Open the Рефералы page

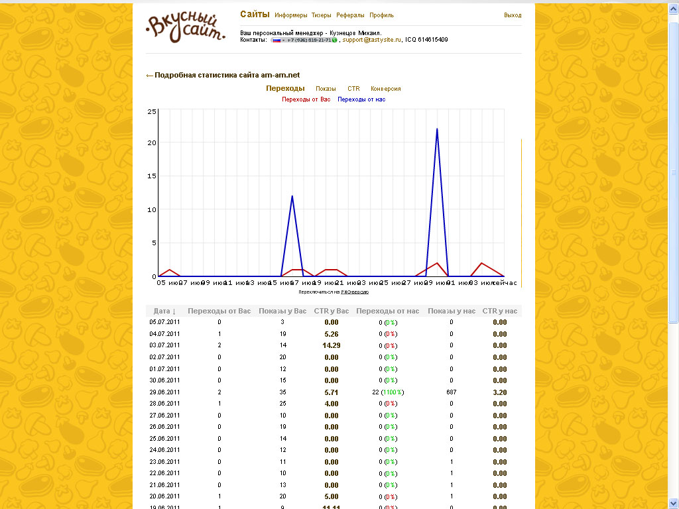(350, 15)
